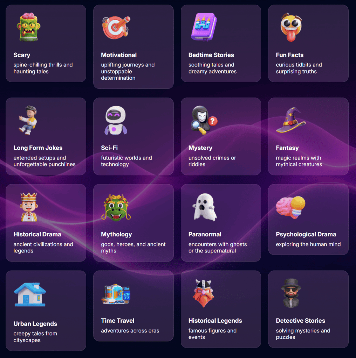Select the detective with sunglasses icon
The height and width of the screenshot is (358, 356).
point(291,293)
